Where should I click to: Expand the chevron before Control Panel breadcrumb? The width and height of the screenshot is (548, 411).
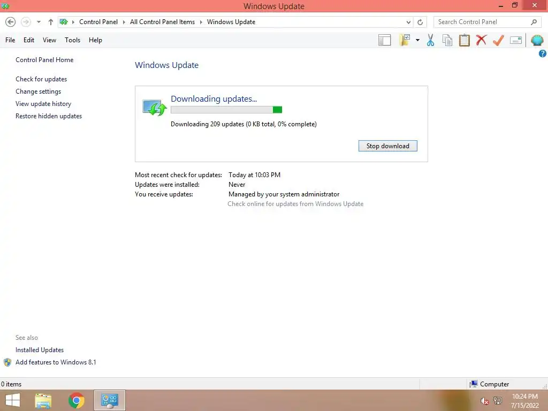tap(73, 22)
